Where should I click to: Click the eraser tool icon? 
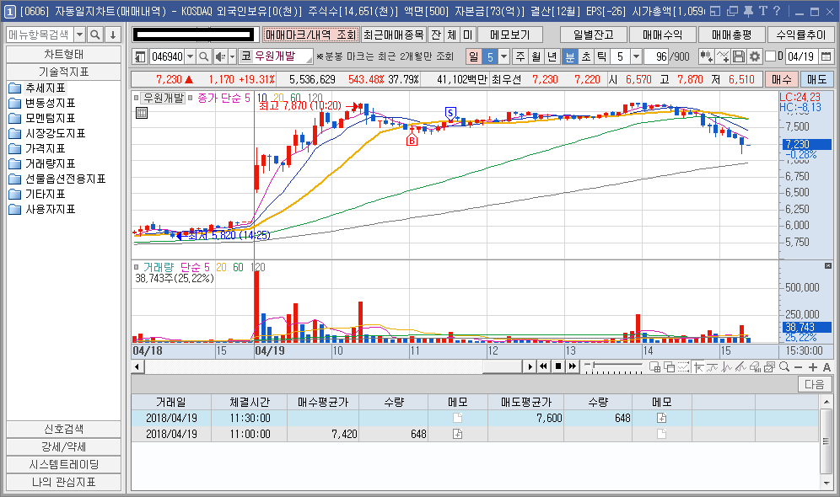click(756, 367)
